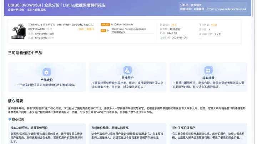
Task: Click the 核心场景 grid icon
Action: (x=208, y=70)
